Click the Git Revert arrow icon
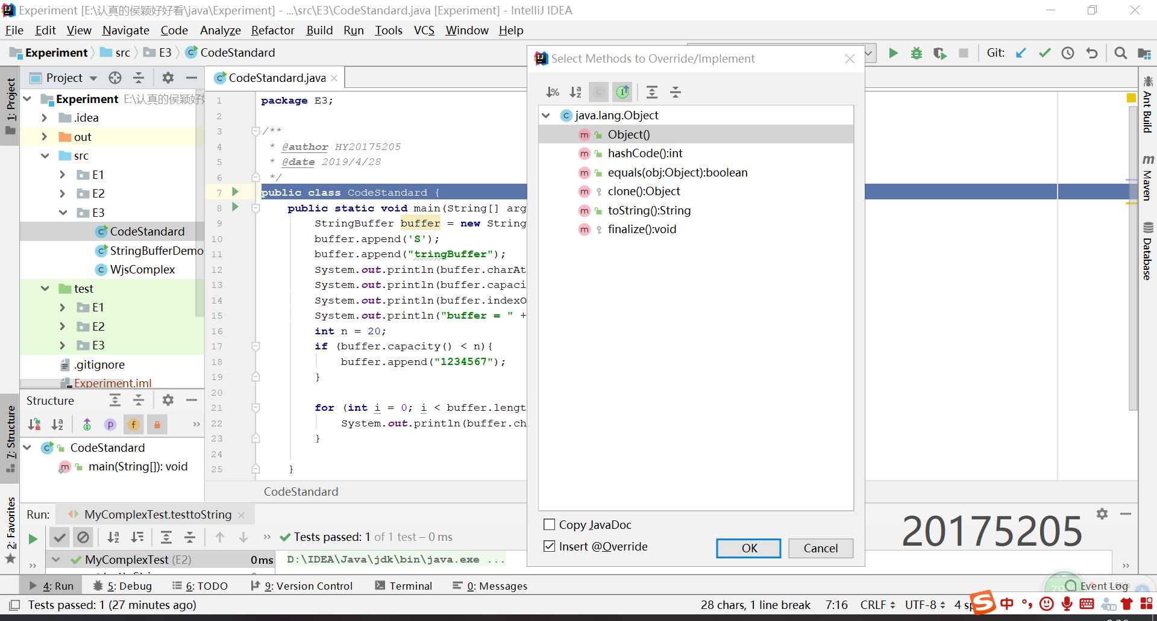The width and height of the screenshot is (1157, 621). coord(1091,53)
